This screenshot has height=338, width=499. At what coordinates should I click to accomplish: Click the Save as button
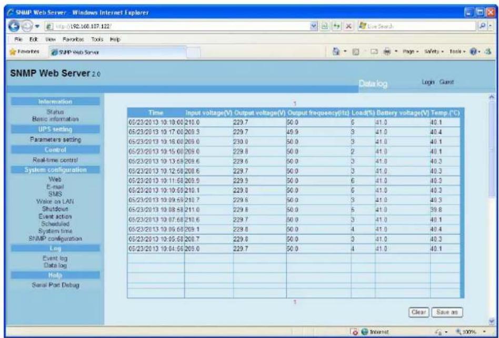tap(447, 312)
